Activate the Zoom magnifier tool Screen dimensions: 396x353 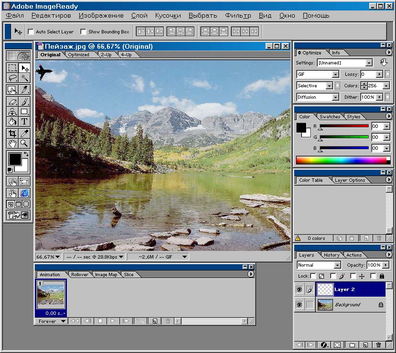pos(24,143)
